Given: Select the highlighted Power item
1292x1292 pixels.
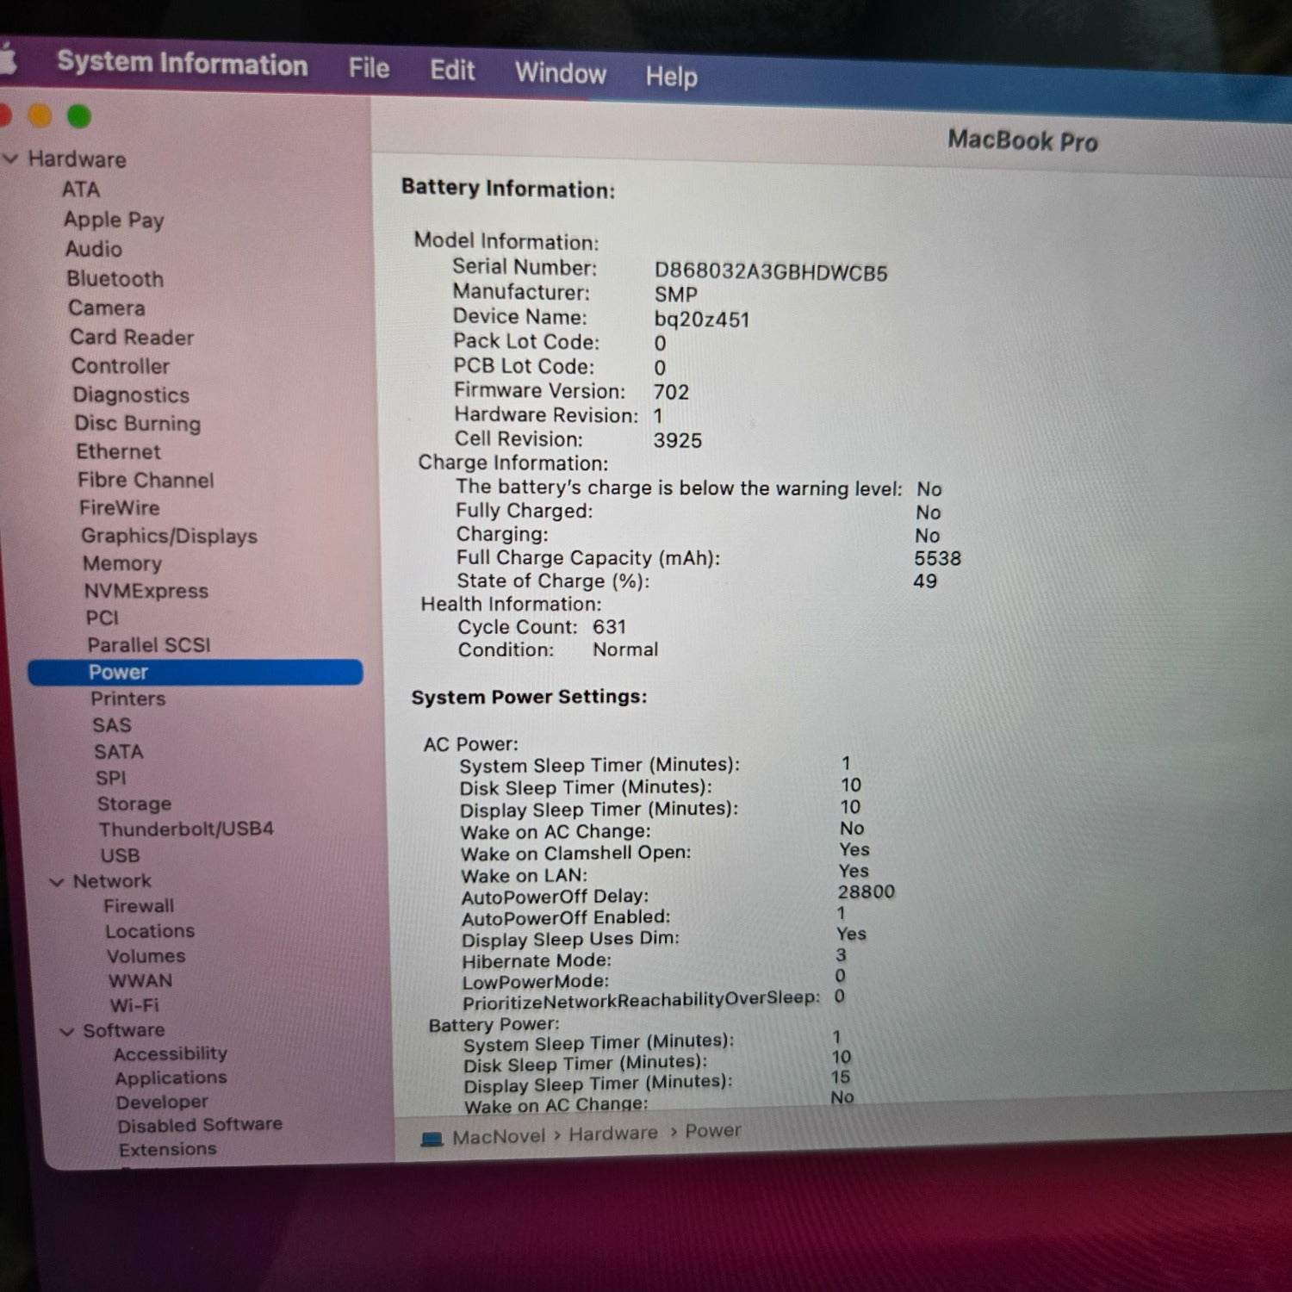Looking at the screenshot, I should [196, 673].
